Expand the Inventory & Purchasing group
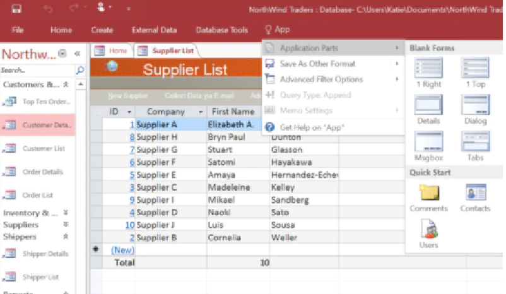 click(66, 213)
